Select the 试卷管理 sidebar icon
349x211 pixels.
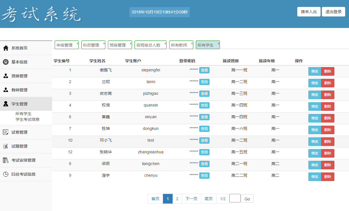tap(6, 132)
